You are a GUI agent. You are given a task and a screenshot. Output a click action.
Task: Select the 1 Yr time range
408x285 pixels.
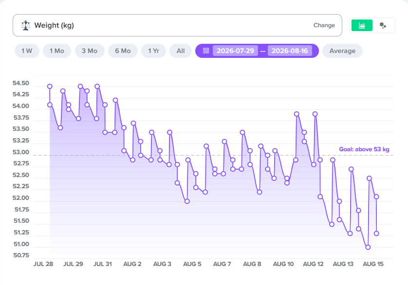click(153, 51)
